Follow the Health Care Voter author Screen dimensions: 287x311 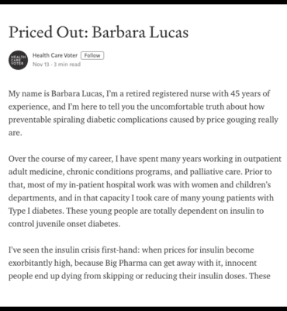[92, 55]
